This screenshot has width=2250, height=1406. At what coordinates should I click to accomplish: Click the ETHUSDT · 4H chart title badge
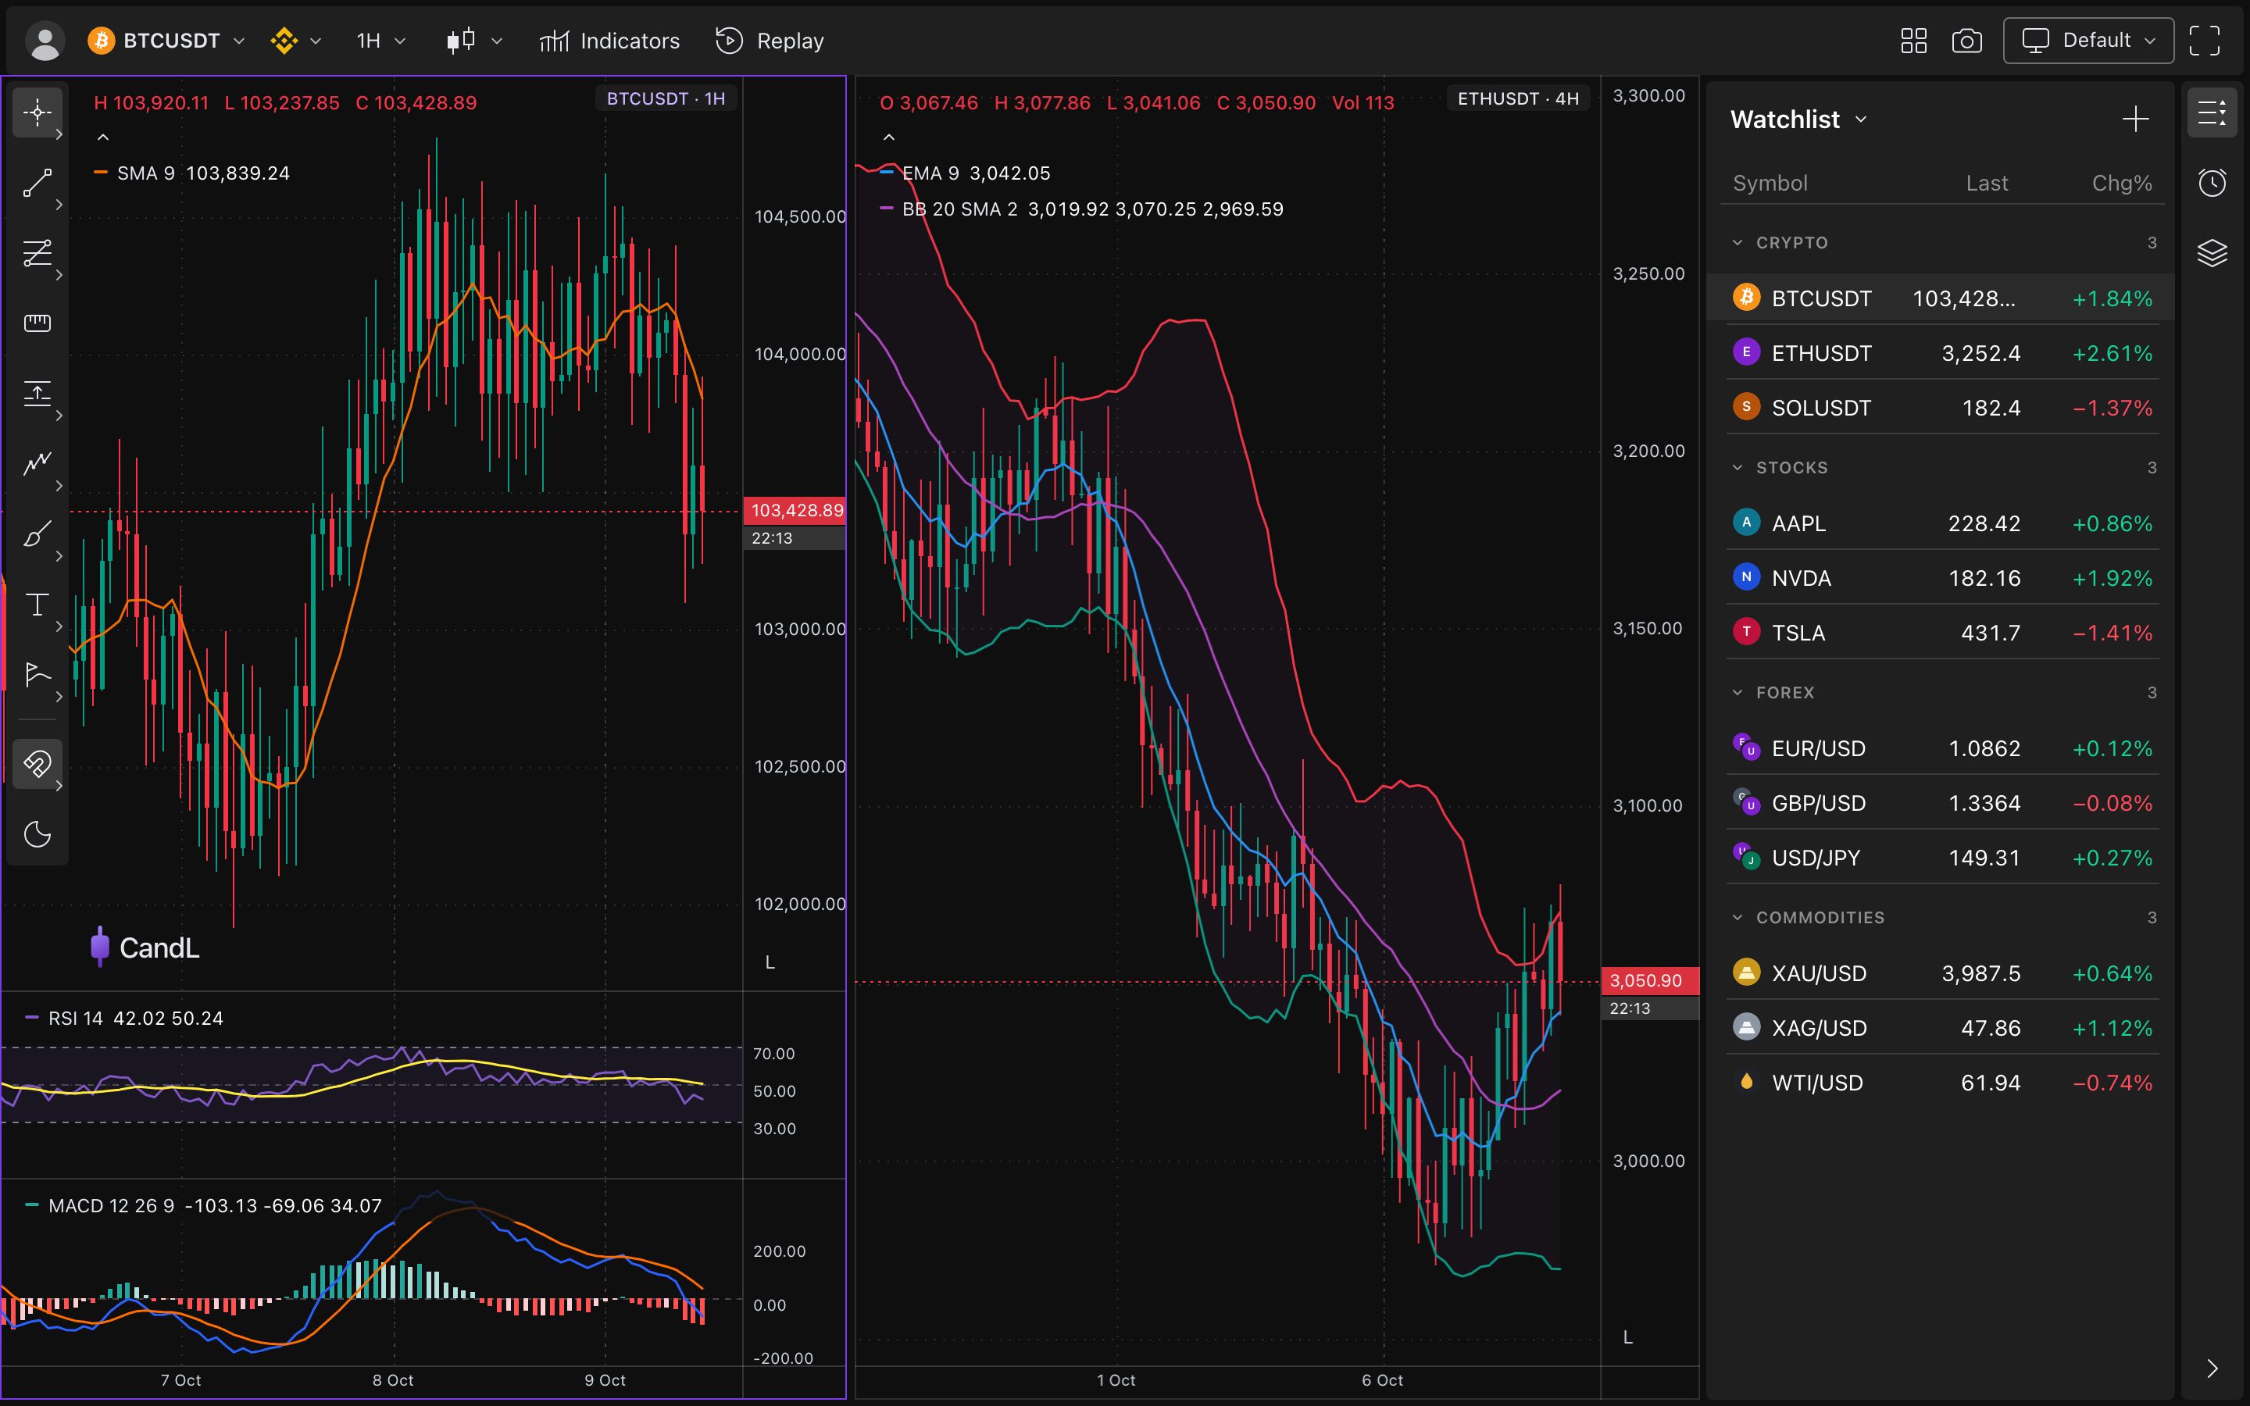1517,98
